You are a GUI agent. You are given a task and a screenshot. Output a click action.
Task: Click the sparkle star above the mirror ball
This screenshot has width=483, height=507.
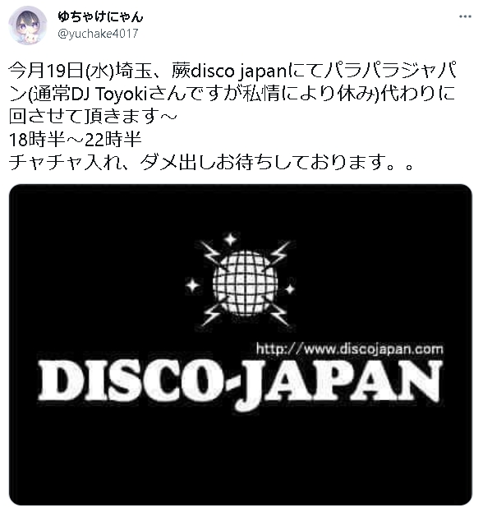tap(231, 239)
